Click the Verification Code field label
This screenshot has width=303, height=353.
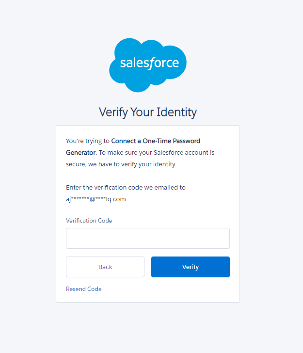point(89,221)
